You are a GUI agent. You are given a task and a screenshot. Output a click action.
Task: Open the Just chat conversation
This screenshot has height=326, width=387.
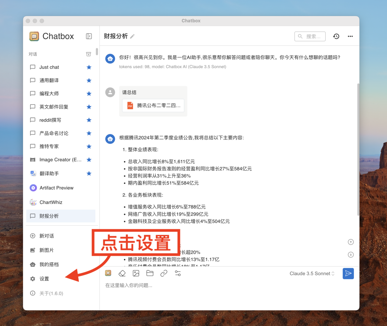[61, 67]
